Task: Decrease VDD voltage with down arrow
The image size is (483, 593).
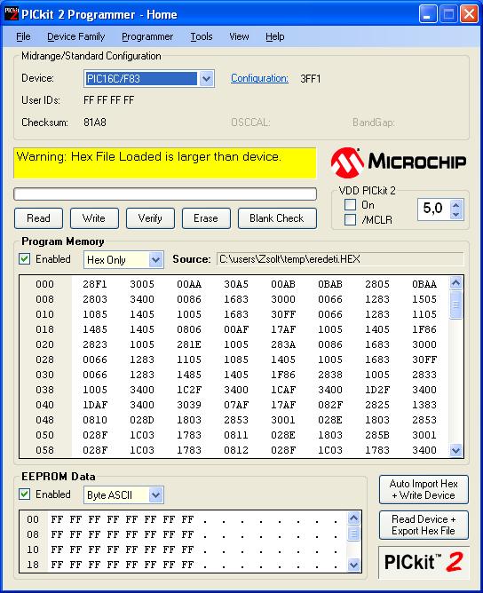Action: [455, 214]
